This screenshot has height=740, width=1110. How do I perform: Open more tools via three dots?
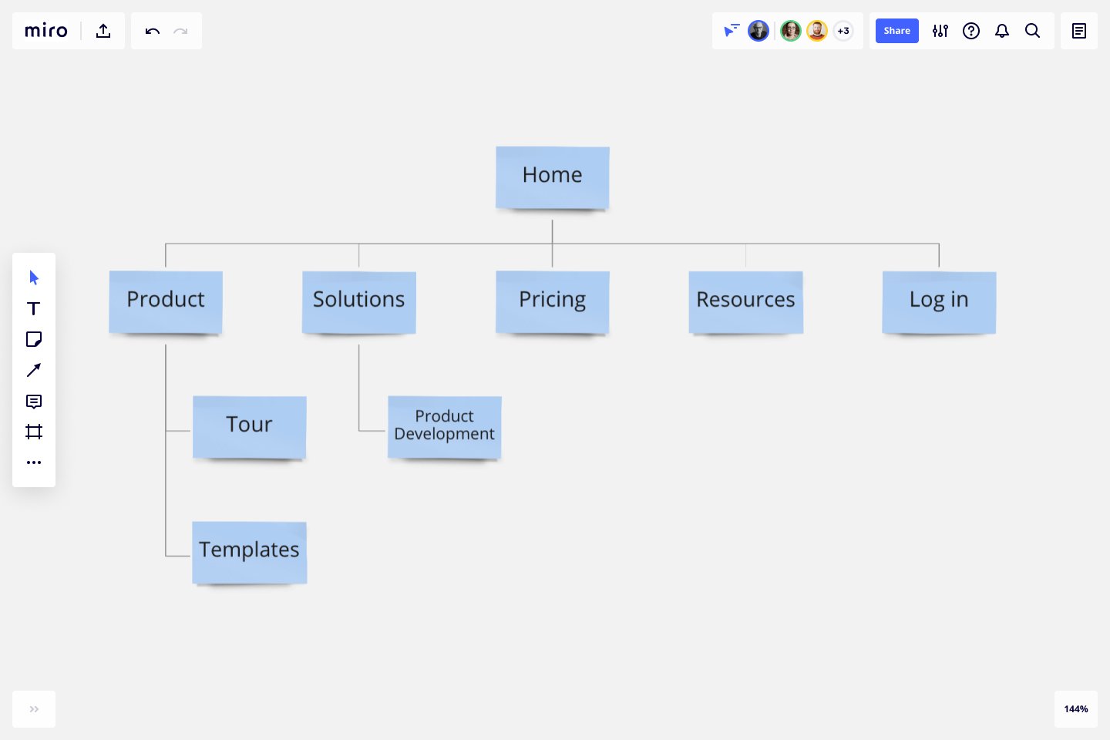(x=34, y=462)
